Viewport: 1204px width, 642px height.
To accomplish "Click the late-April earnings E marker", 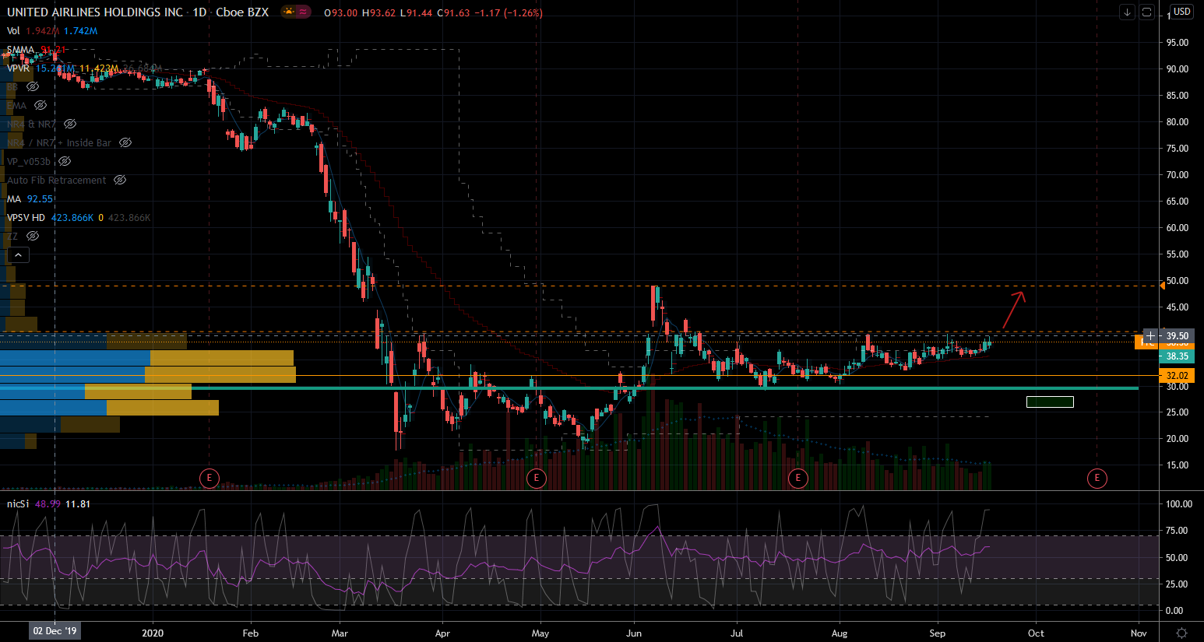I will pyautogui.click(x=536, y=478).
